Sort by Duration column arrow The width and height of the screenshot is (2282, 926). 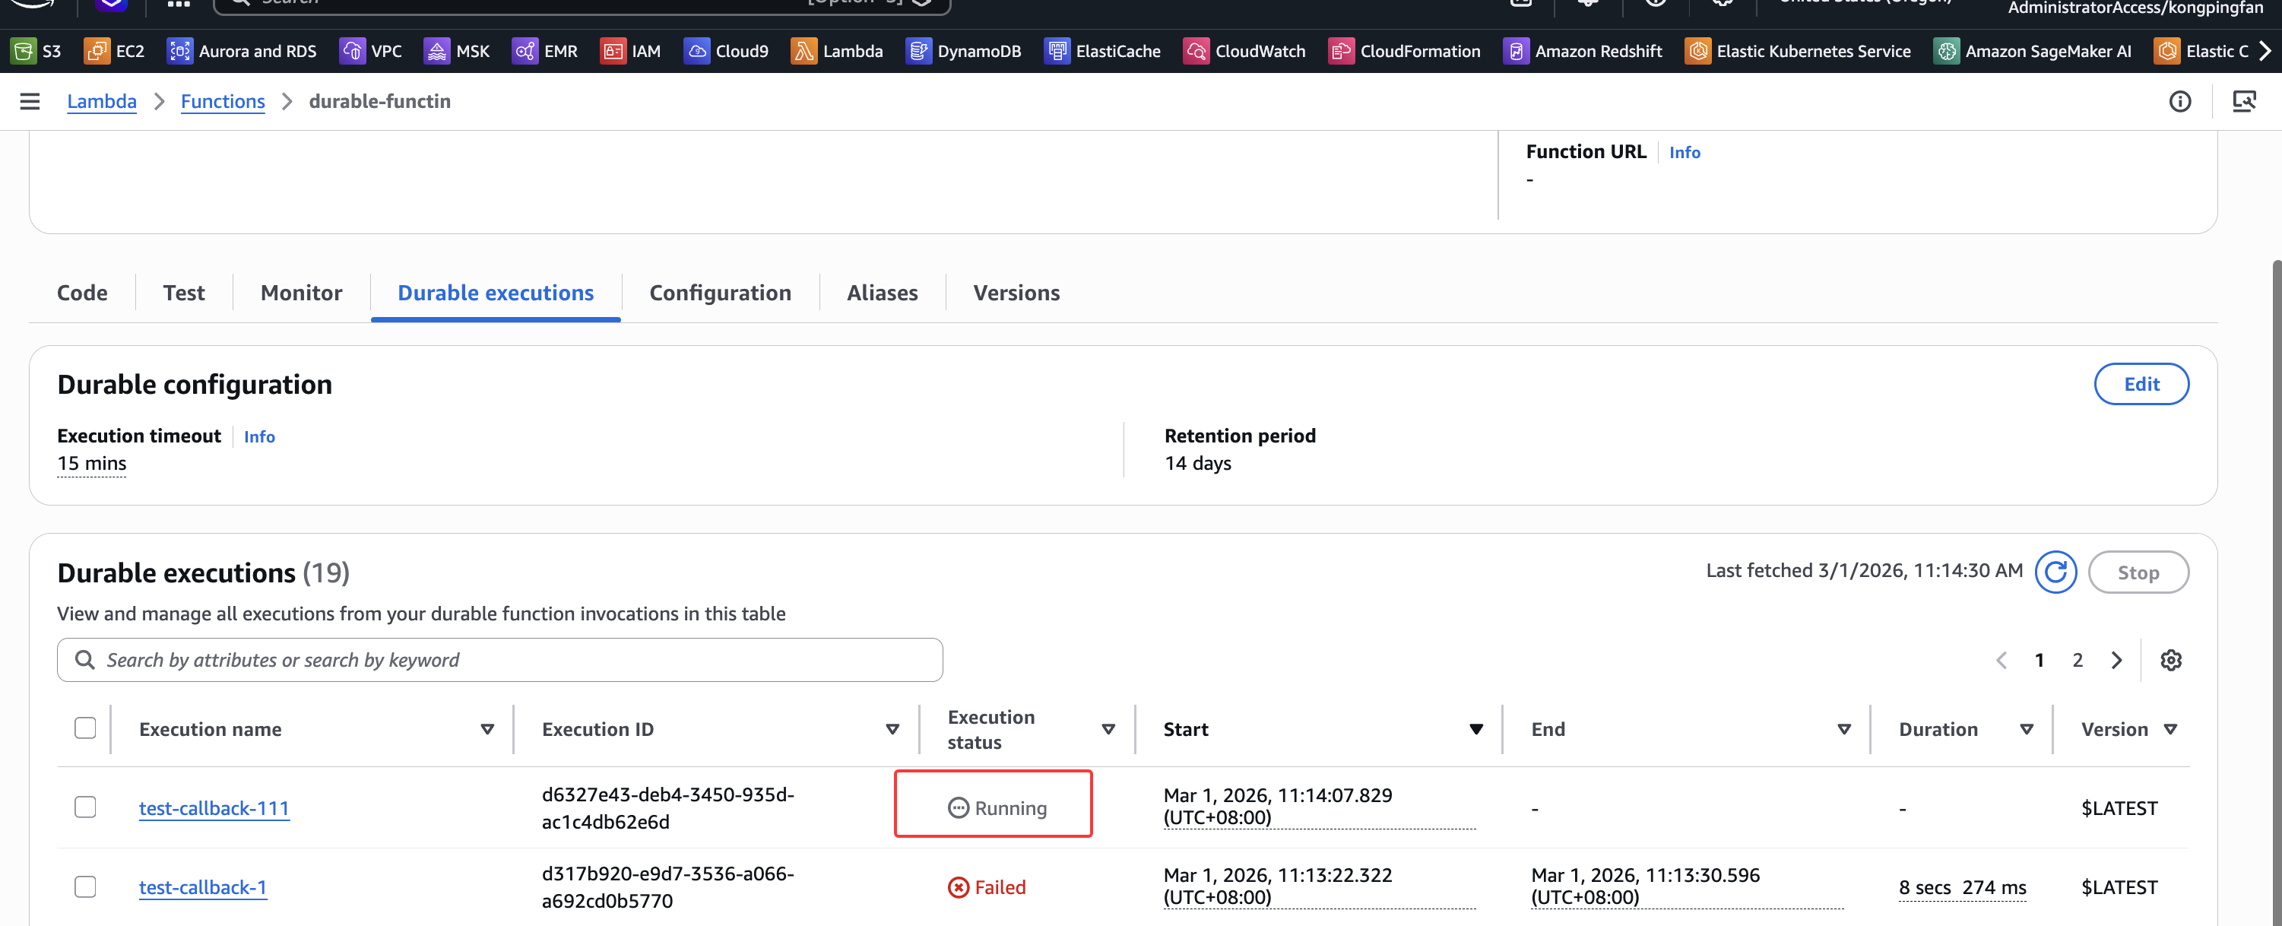click(2026, 729)
